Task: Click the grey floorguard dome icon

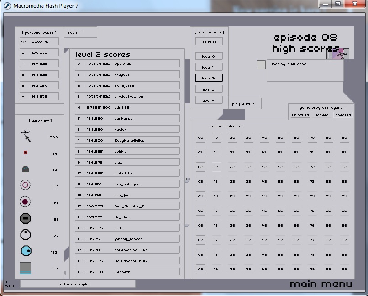Action: coord(26,169)
